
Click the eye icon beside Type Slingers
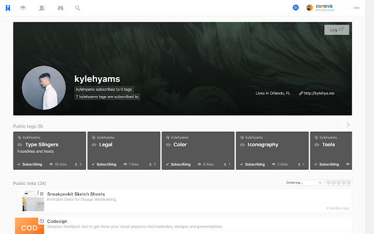(20, 144)
